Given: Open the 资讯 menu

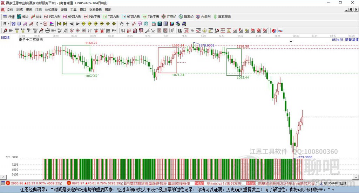Looking at the screenshot, I should click(29, 9).
